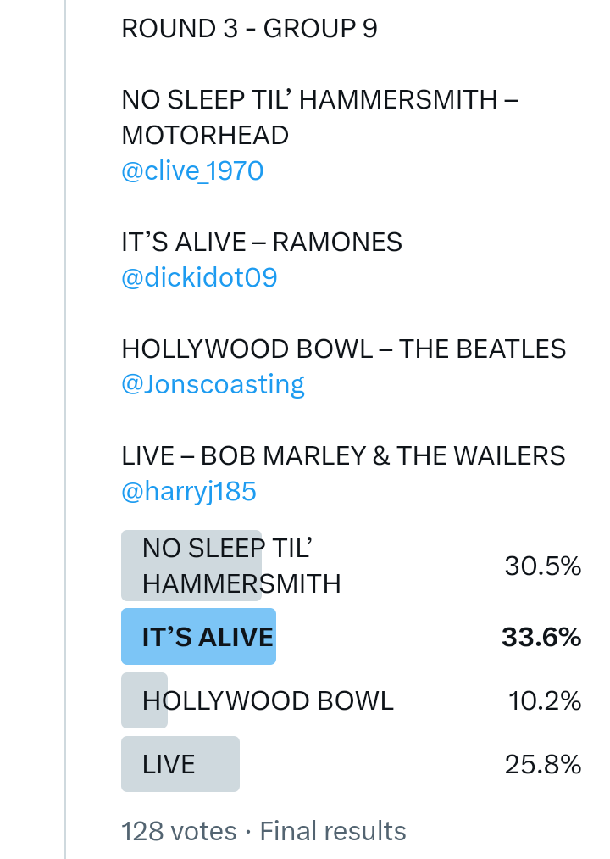Image resolution: width=610 pixels, height=859 pixels.
Task: Visit the @dickidot09 mention link
Action: coord(199,277)
